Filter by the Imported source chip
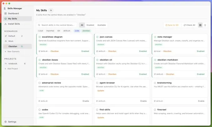This screenshot has width=212, height=127. pos(50,31)
